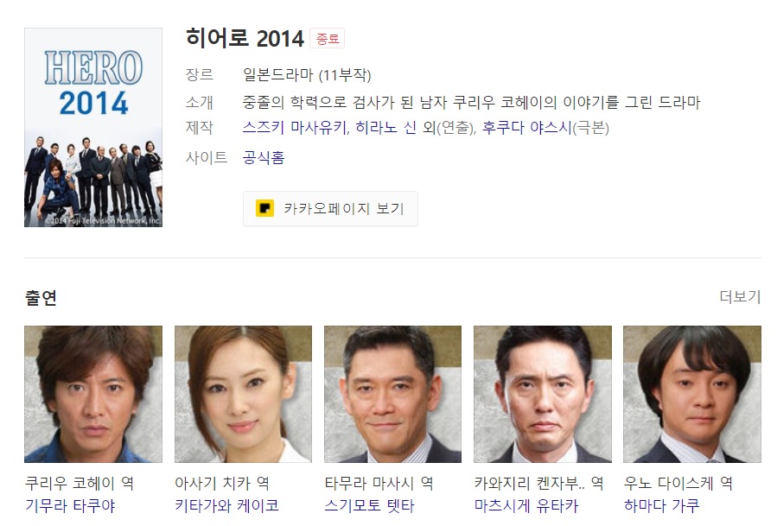Open 기무라 타쿠야 cast photo
This screenshot has height=526, width=777.
click(x=93, y=394)
